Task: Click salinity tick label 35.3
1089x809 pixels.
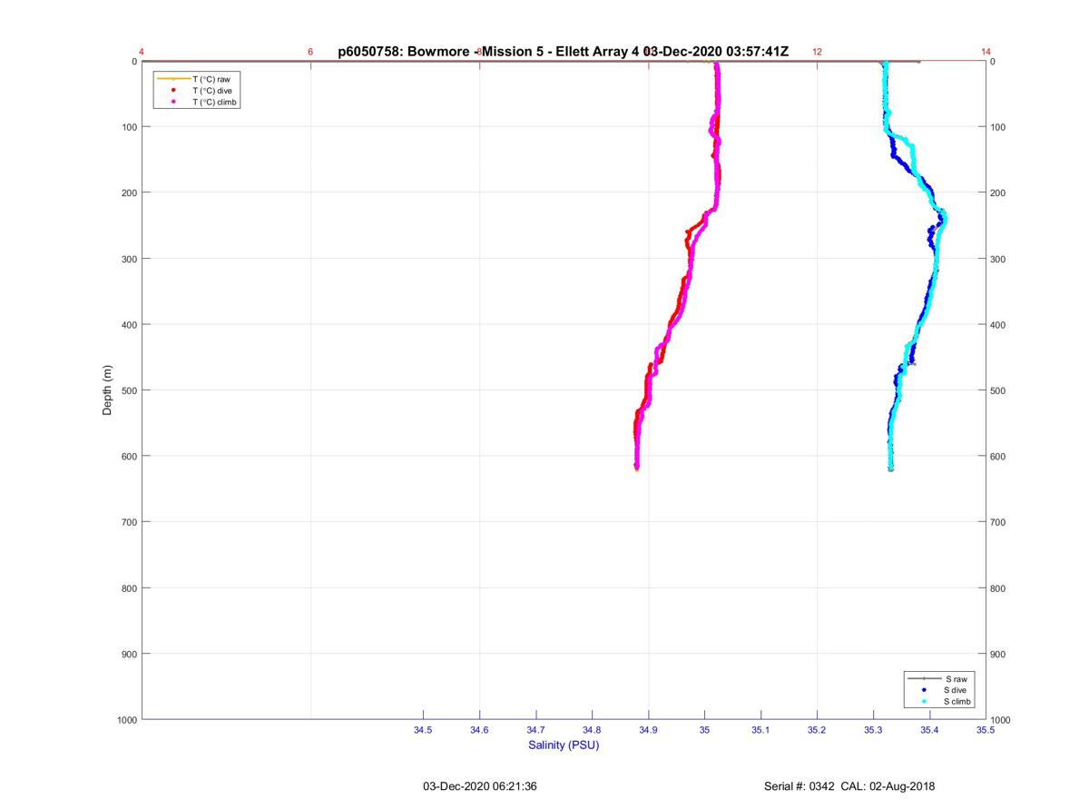Action: tap(873, 730)
